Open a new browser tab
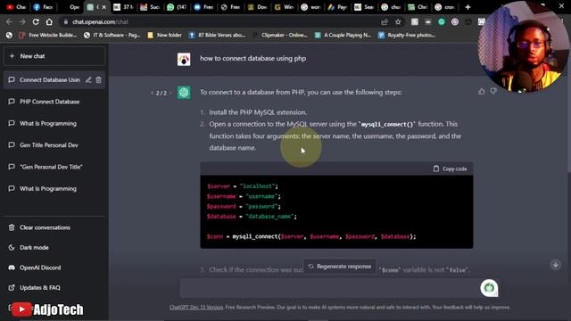The image size is (571, 321). pos(468,7)
